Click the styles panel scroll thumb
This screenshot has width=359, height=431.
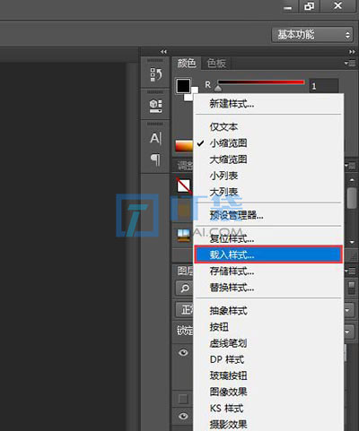(x=352, y=198)
